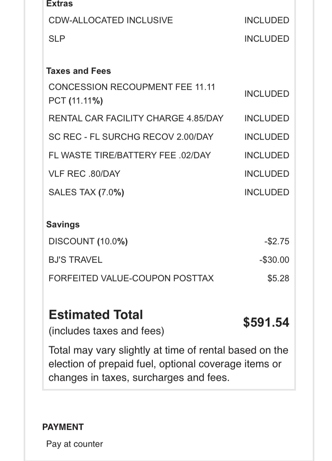
Task: Select the VLF REC .80/DAY entry
Action: point(84,174)
